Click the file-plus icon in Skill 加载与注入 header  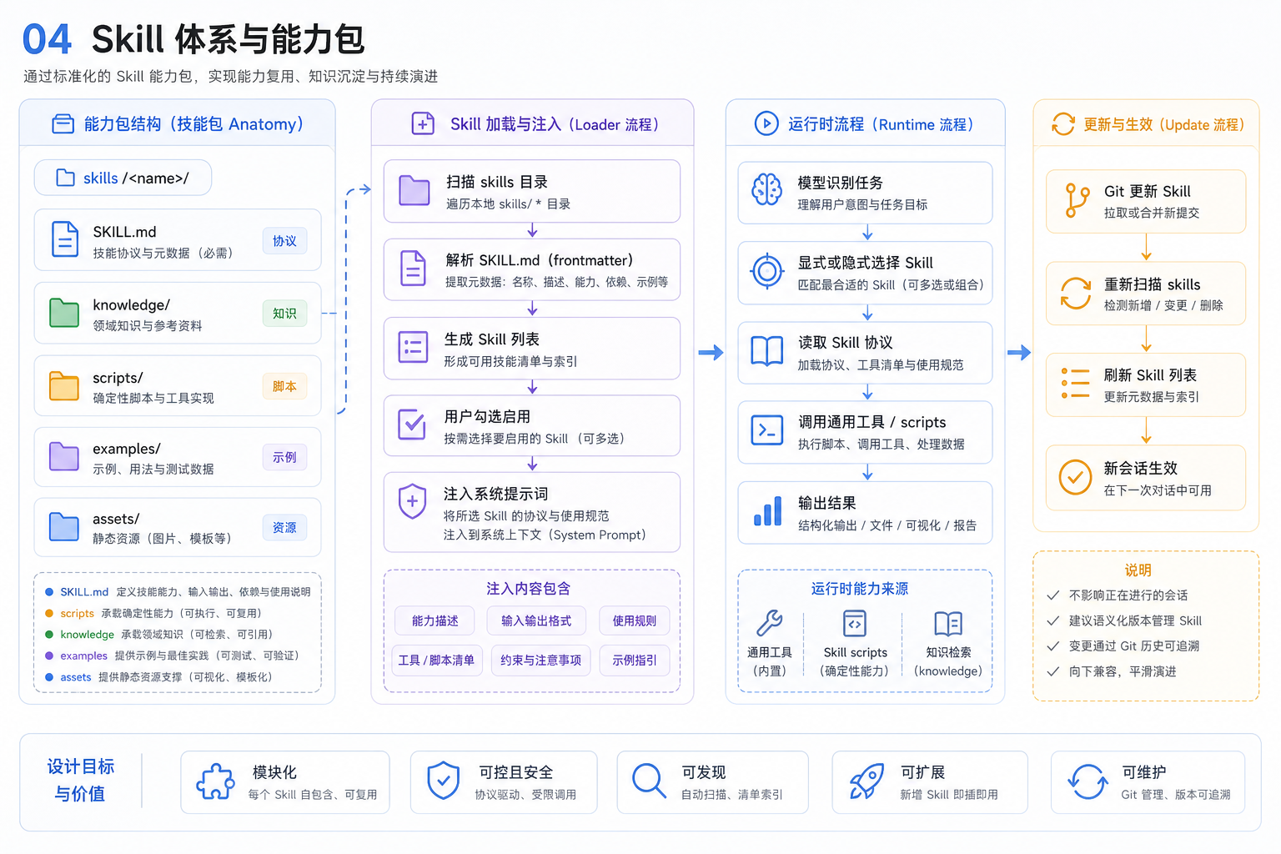click(x=423, y=123)
